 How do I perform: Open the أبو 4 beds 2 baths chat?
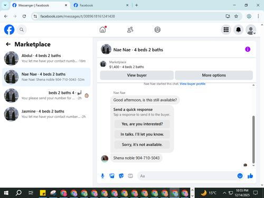tap(46, 96)
